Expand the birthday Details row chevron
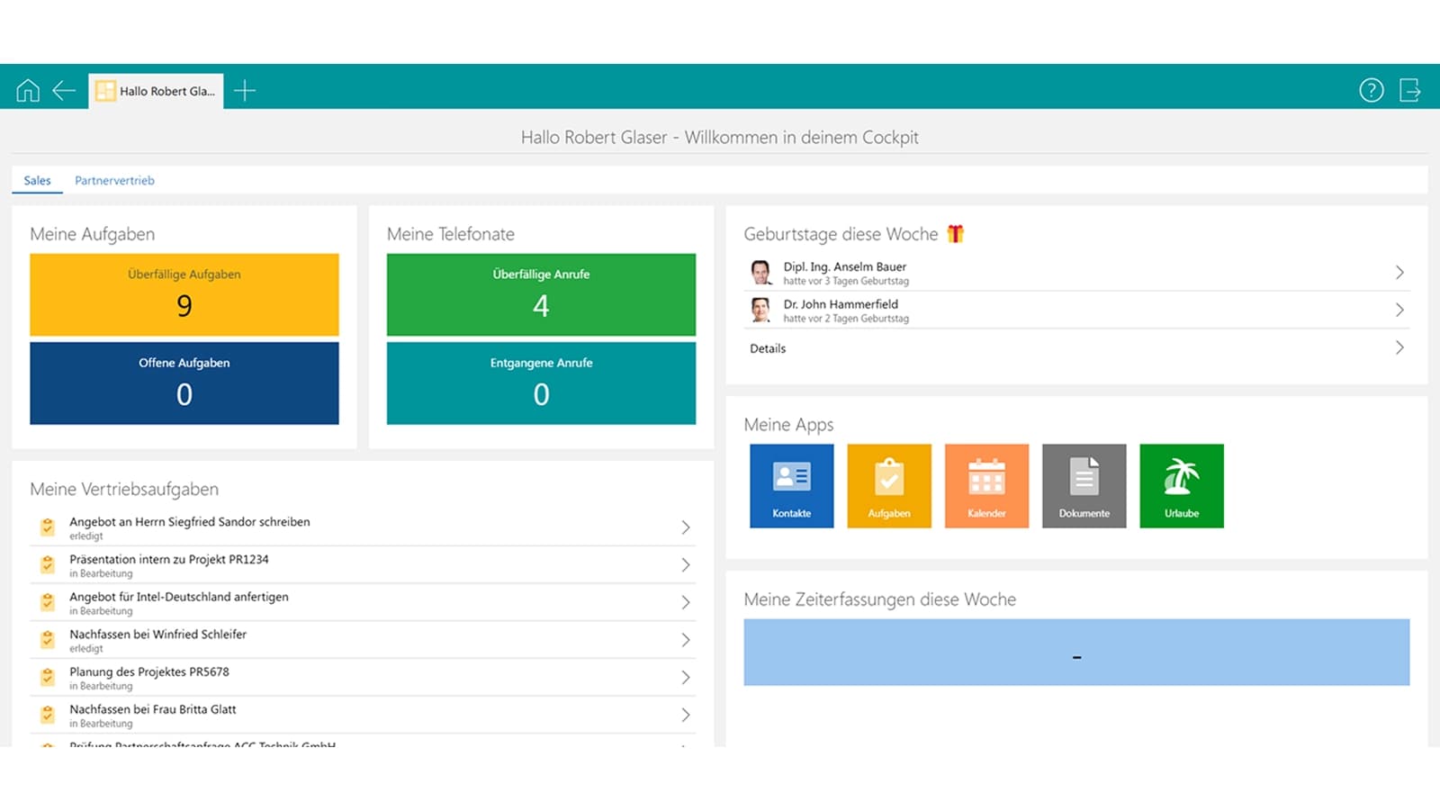The width and height of the screenshot is (1440, 811). [1399, 348]
